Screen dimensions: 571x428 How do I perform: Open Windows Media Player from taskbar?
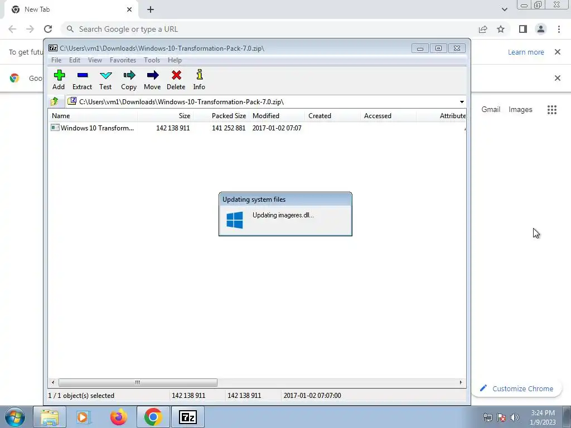coord(84,417)
